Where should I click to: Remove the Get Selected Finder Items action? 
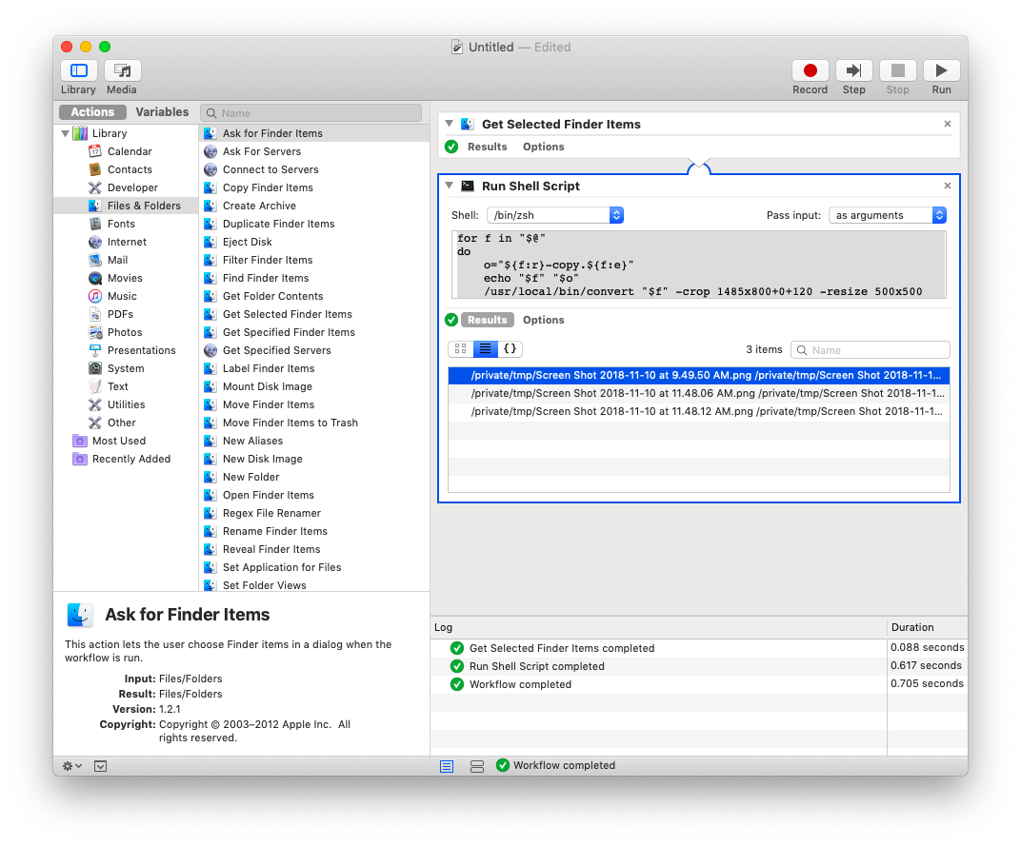tap(948, 124)
